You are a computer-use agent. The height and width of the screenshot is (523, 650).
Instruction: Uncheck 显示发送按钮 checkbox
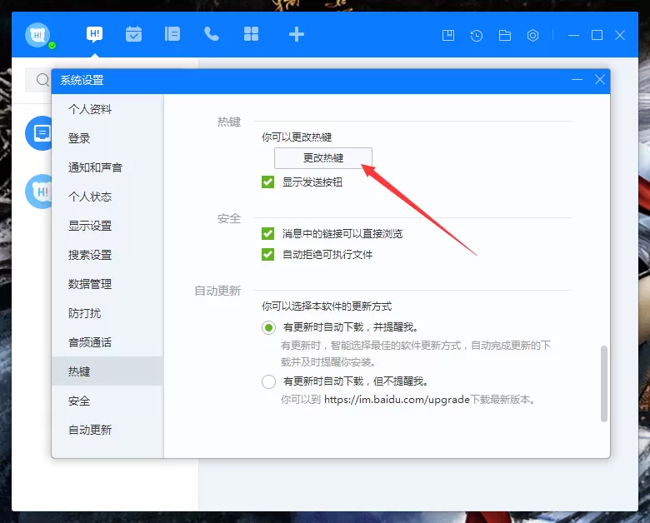267,182
